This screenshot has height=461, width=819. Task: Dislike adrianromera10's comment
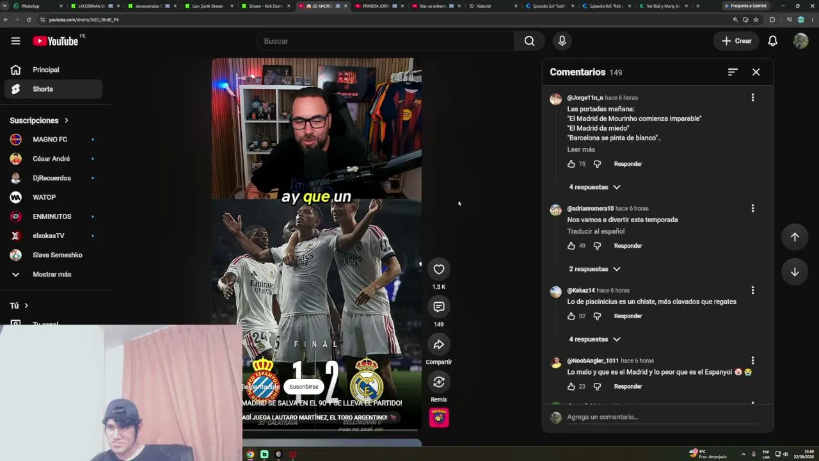point(597,246)
